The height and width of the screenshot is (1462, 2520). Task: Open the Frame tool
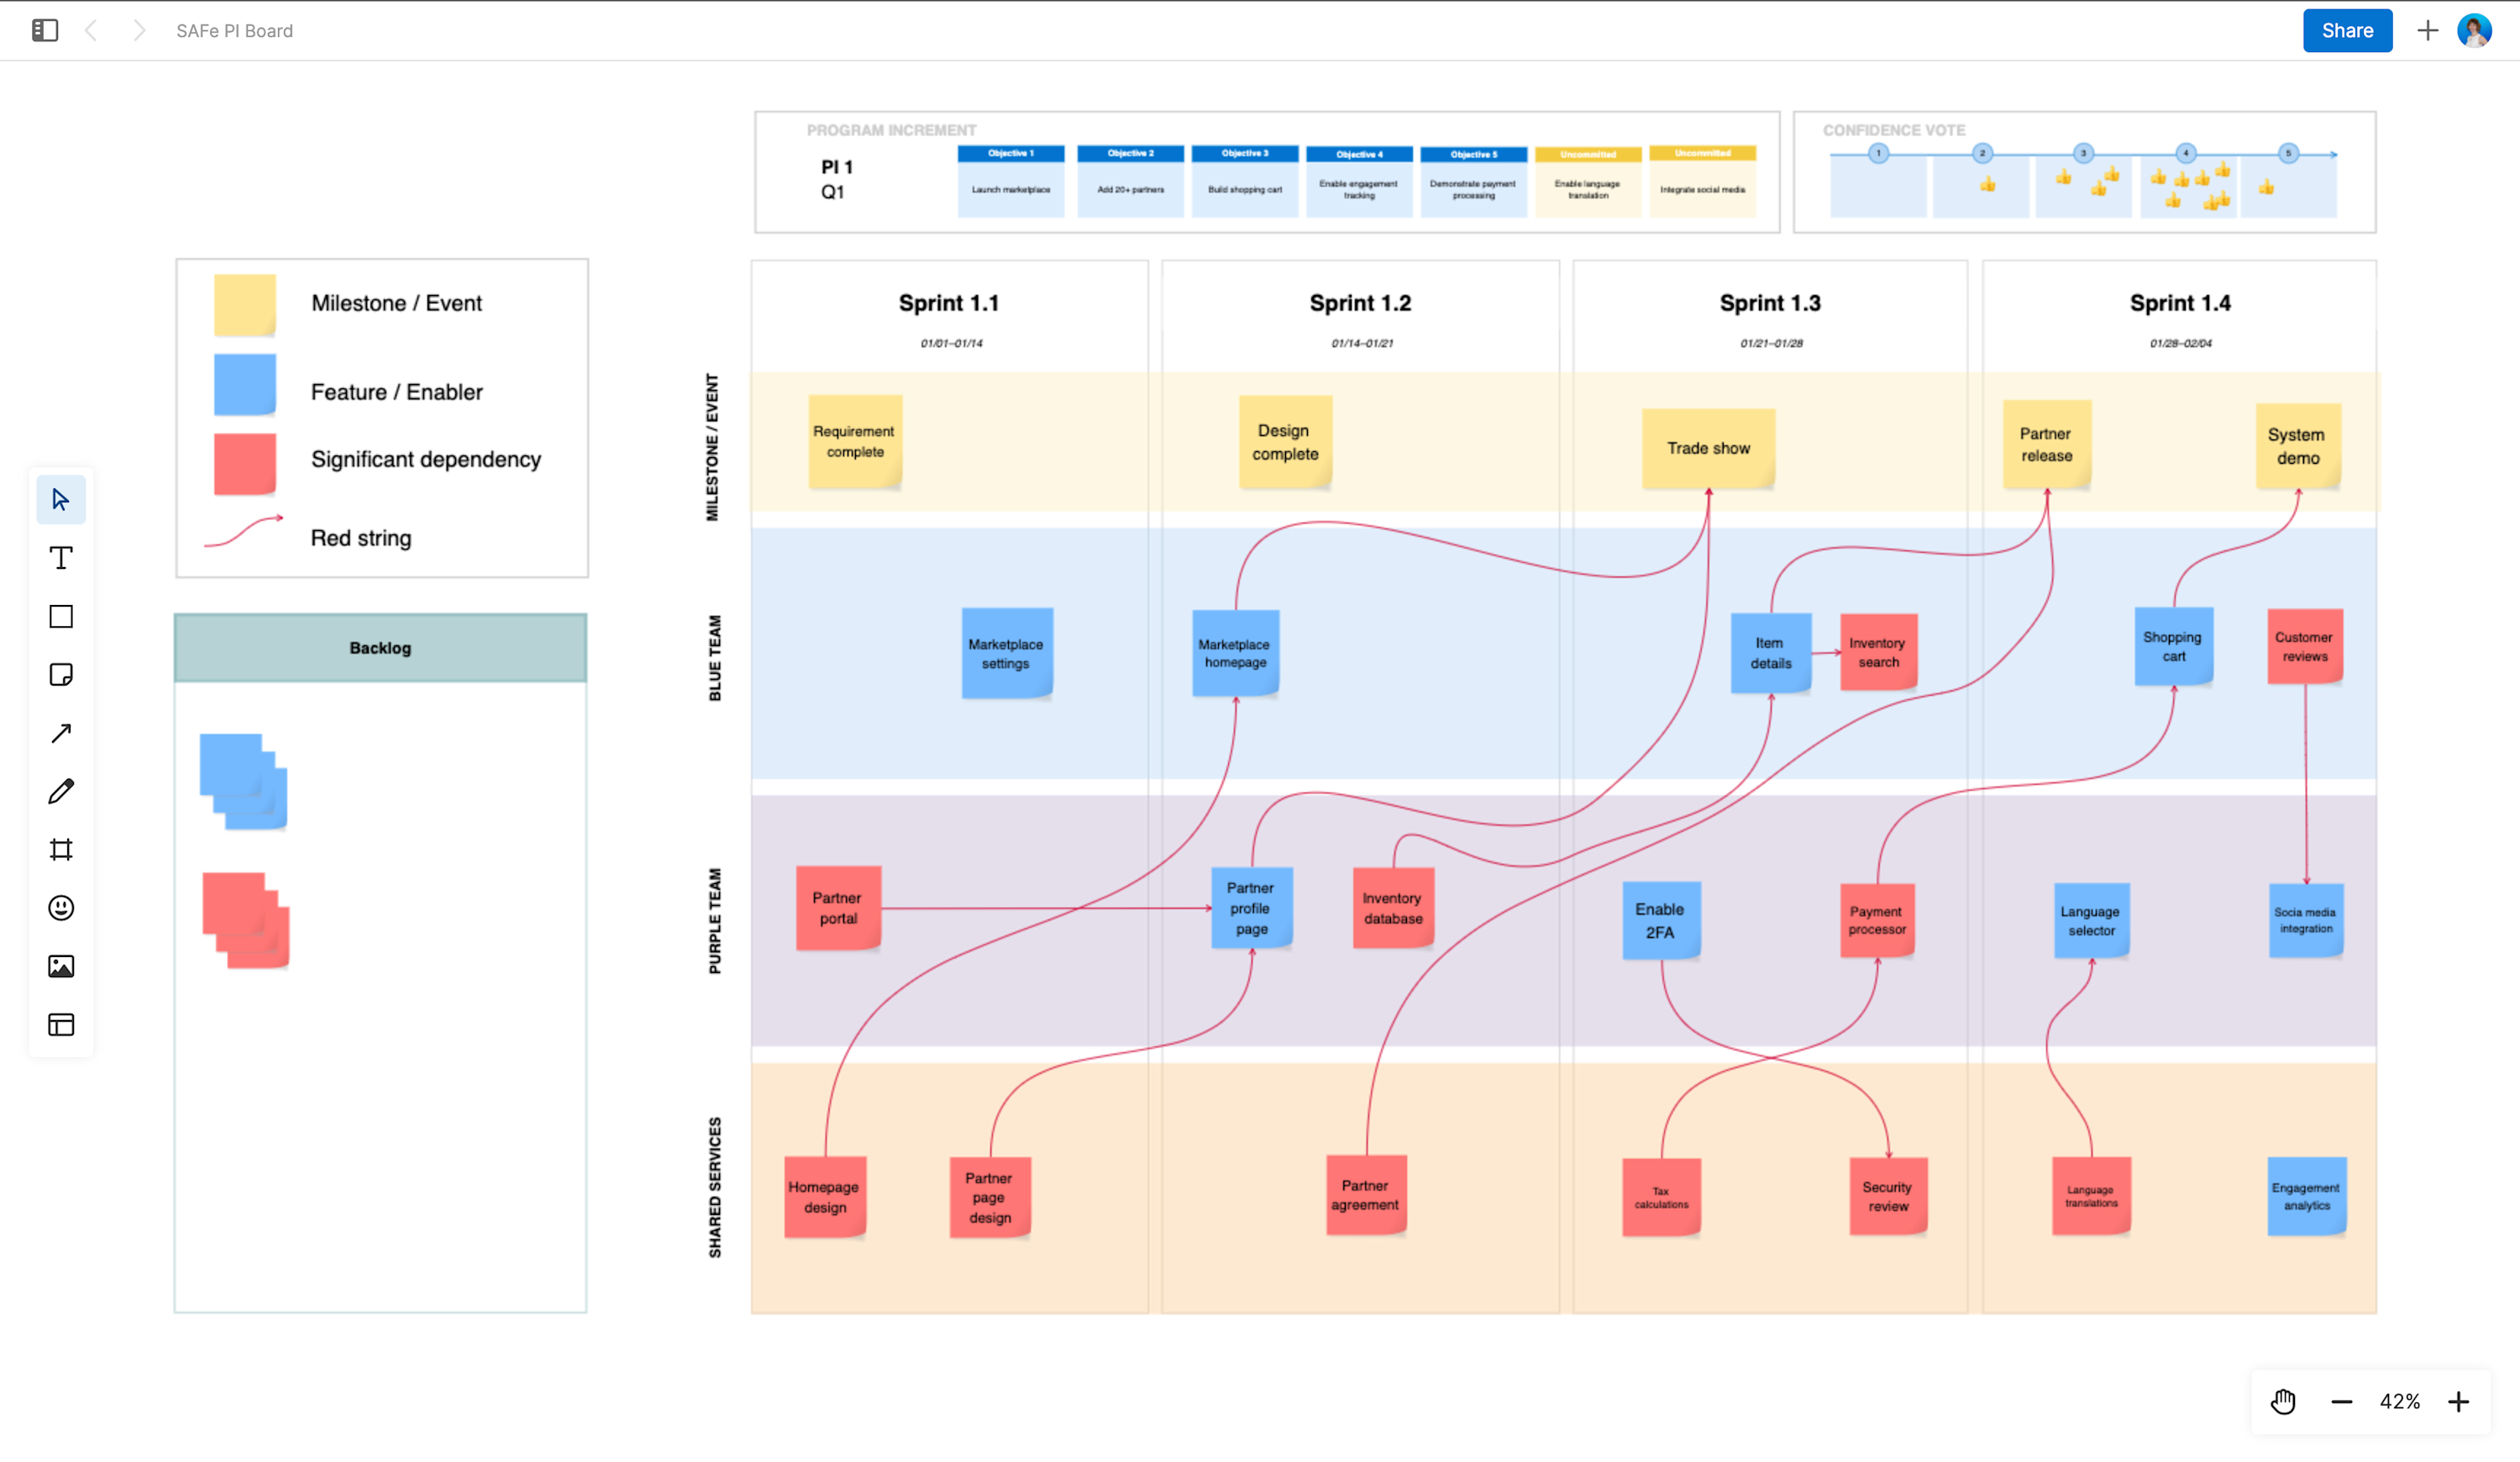point(61,849)
